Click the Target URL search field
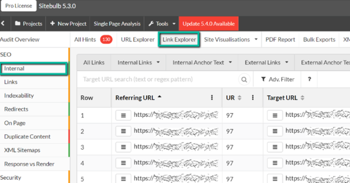Image resolution: width=350 pixels, height=183 pixels. [158, 80]
